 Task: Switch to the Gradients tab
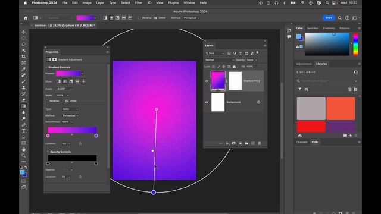[329, 28]
